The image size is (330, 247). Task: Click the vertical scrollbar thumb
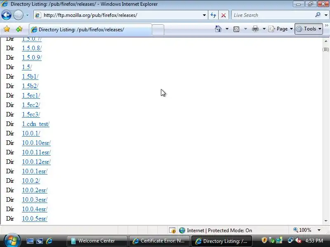pos(326,49)
